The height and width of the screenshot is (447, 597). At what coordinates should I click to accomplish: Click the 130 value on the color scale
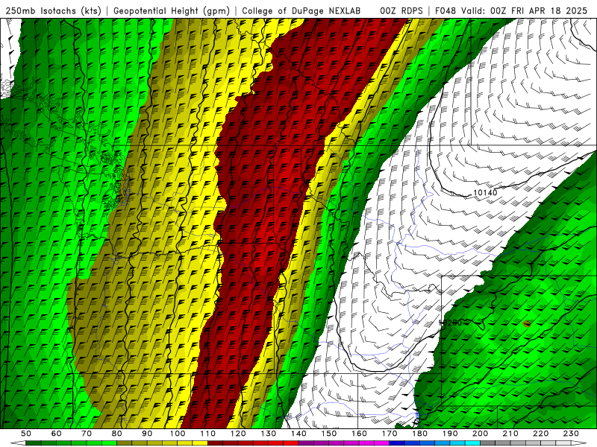(x=269, y=434)
